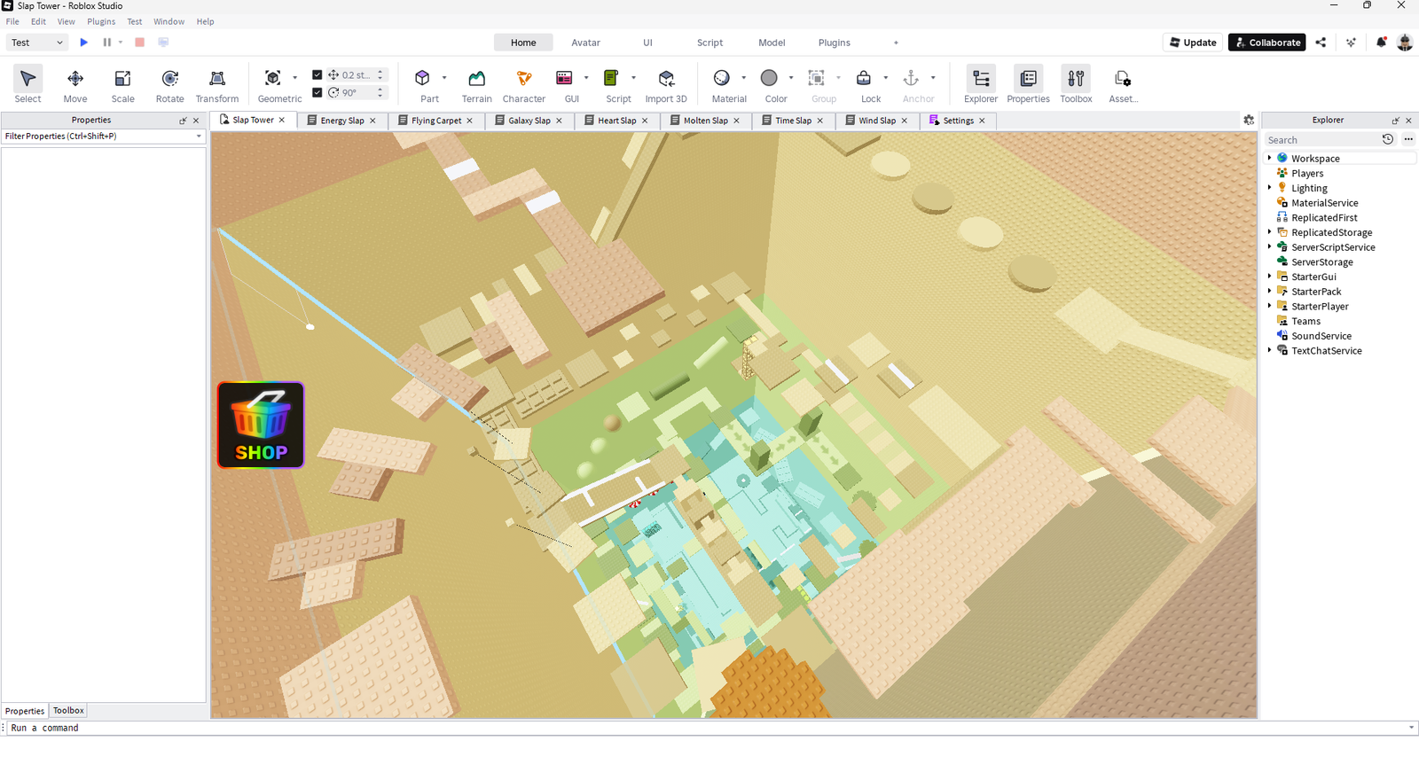Open the Color picker swatch

[x=769, y=78]
